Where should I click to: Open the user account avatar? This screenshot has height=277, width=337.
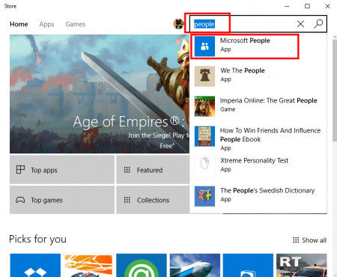[x=178, y=24]
